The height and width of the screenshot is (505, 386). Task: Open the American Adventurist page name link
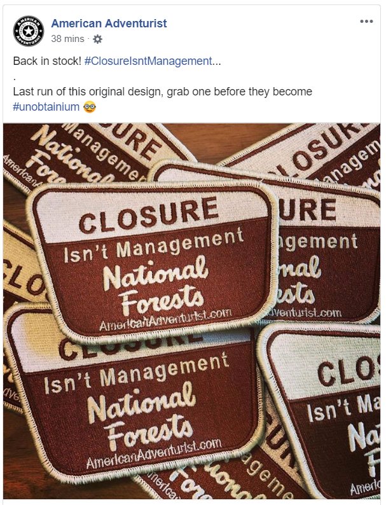(109, 23)
